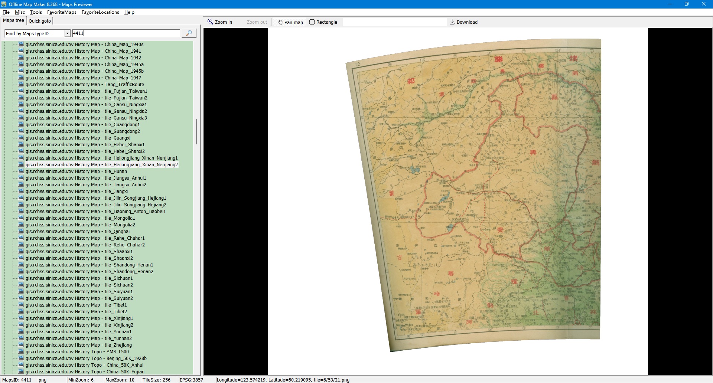The width and height of the screenshot is (713, 383).
Task: Activate the Pan map hand tool
Action: tap(290, 22)
